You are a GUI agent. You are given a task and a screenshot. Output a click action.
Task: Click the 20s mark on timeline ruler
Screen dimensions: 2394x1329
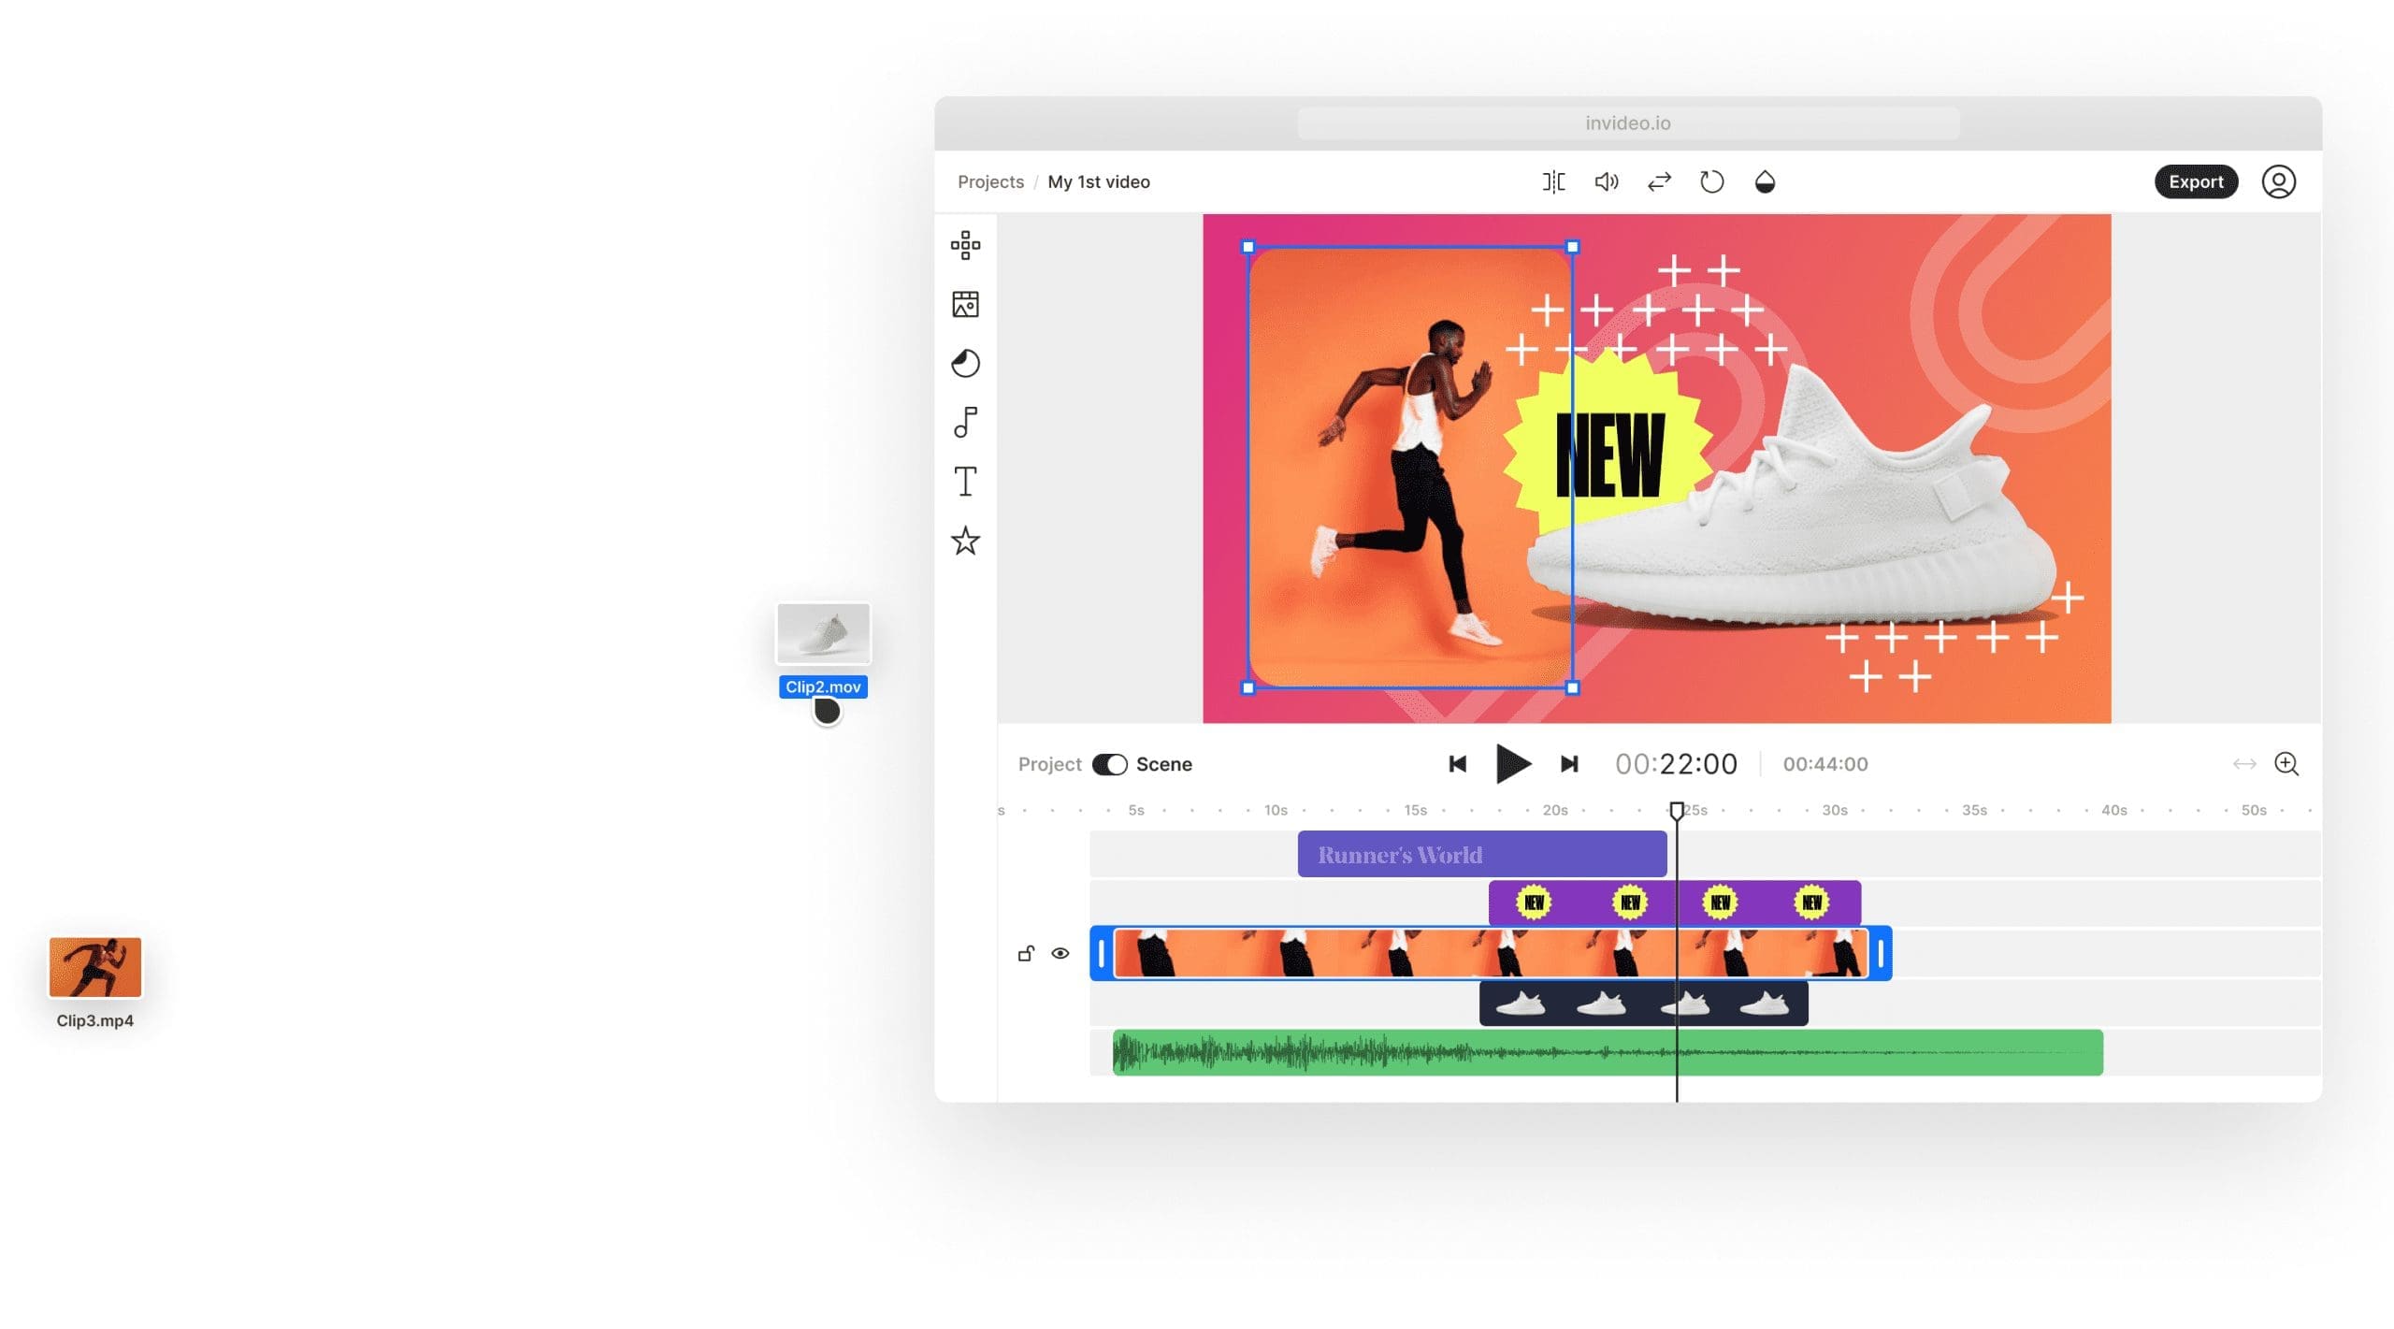(x=1555, y=810)
